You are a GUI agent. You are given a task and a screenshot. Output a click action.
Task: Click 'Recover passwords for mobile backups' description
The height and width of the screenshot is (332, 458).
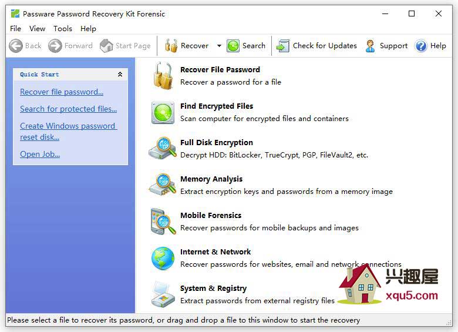(x=270, y=228)
